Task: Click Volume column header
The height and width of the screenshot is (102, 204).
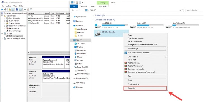Action: (35, 13)
